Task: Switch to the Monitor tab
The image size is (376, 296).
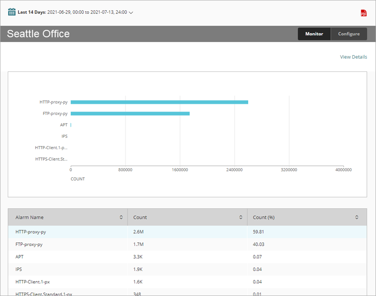Action: 314,34
